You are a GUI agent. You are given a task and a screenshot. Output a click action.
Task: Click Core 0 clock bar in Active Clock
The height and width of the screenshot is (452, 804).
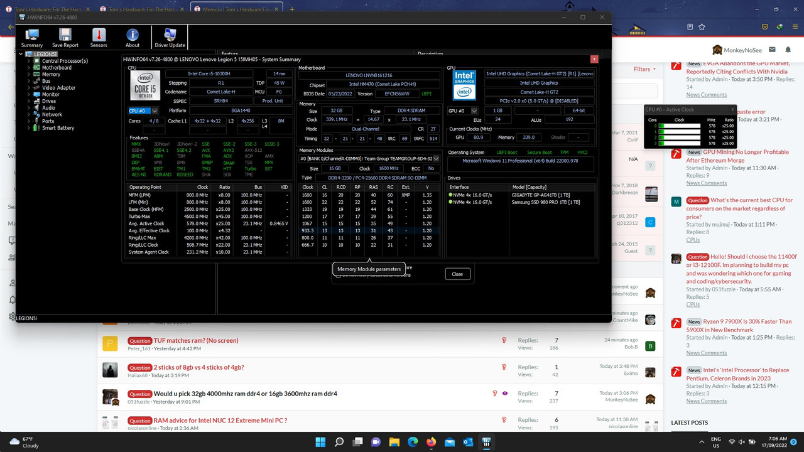tap(679, 126)
